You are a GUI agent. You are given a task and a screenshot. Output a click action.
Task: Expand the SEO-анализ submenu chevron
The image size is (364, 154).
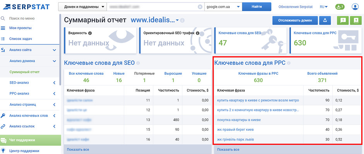[x=54, y=82]
